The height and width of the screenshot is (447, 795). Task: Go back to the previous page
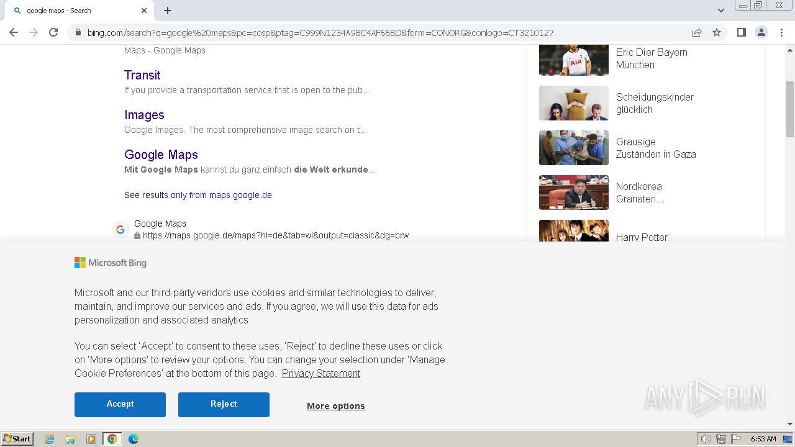pos(14,32)
